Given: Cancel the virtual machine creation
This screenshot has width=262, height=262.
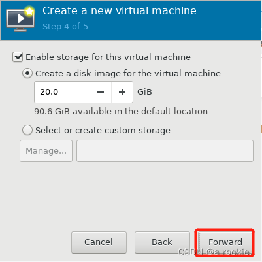Looking at the screenshot, I should tap(99, 242).
